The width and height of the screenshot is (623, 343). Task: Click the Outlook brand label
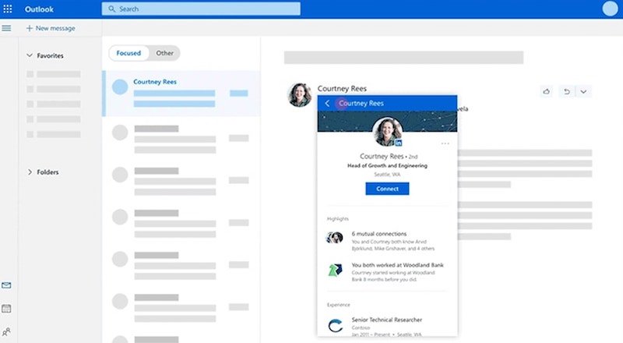tap(39, 9)
